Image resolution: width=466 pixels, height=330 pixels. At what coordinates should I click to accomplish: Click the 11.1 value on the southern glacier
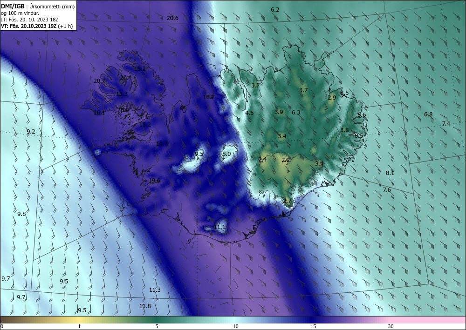[x=219, y=227]
